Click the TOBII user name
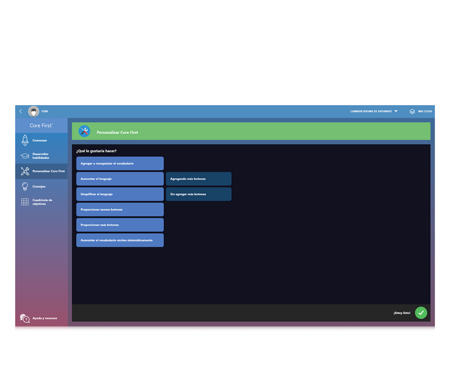449x368 pixels. click(45, 111)
